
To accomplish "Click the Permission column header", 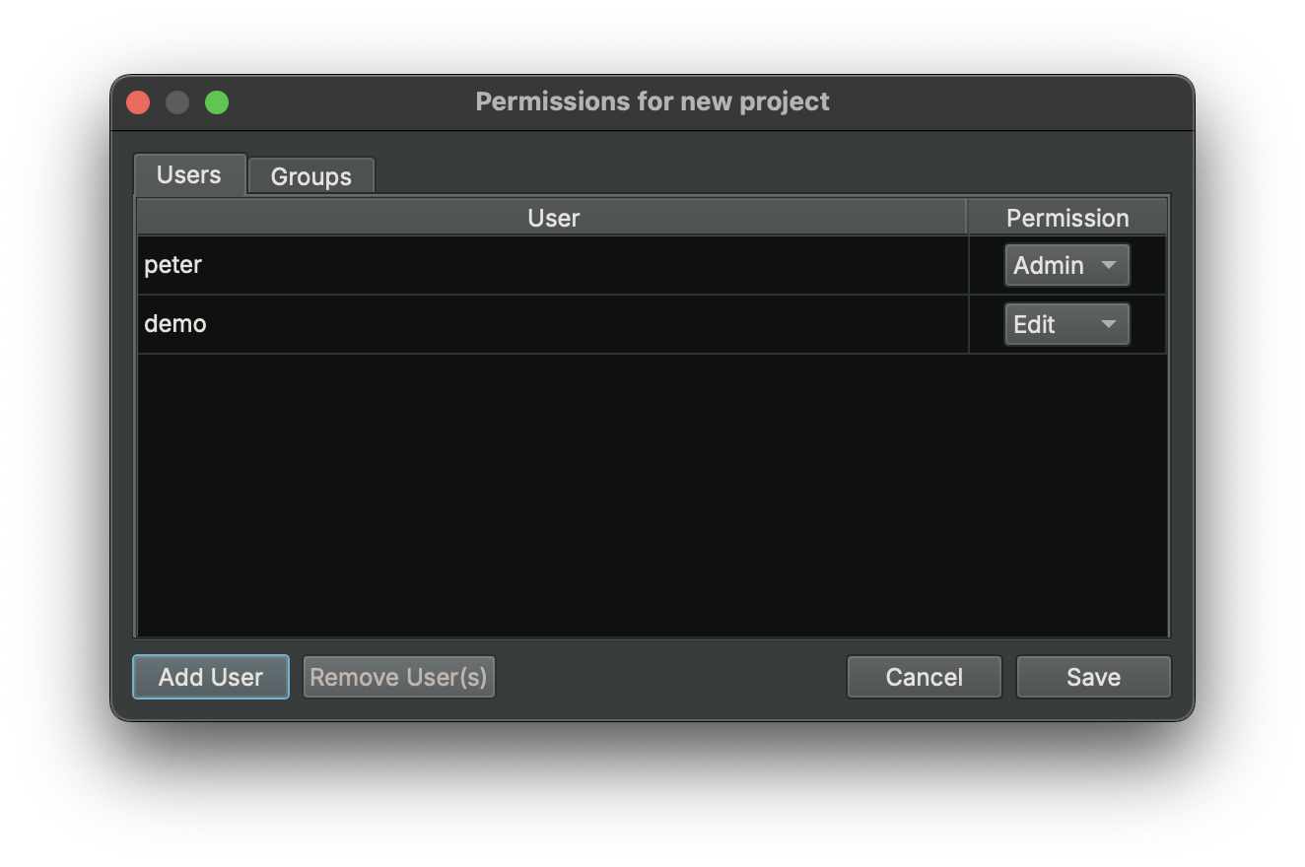I will (x=1066, y=217).
